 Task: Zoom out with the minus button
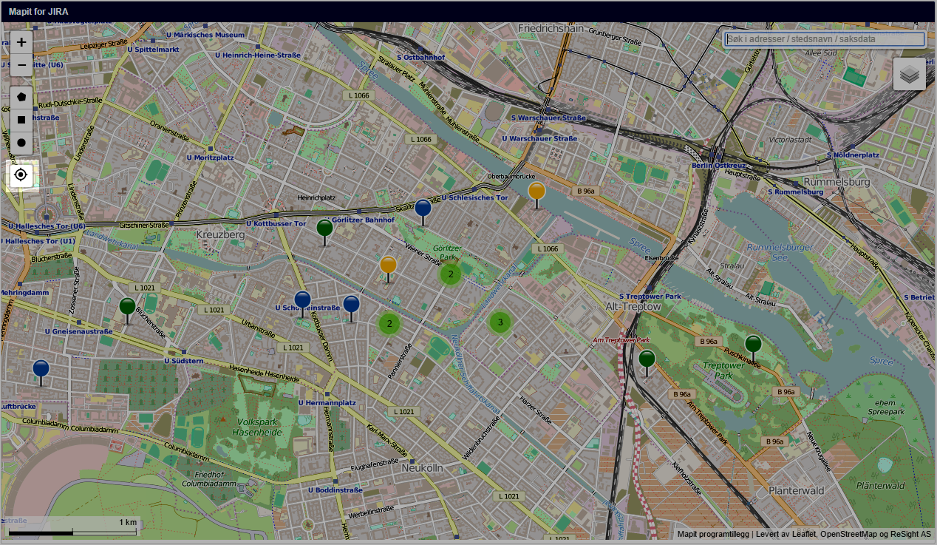tap(21, 66)
